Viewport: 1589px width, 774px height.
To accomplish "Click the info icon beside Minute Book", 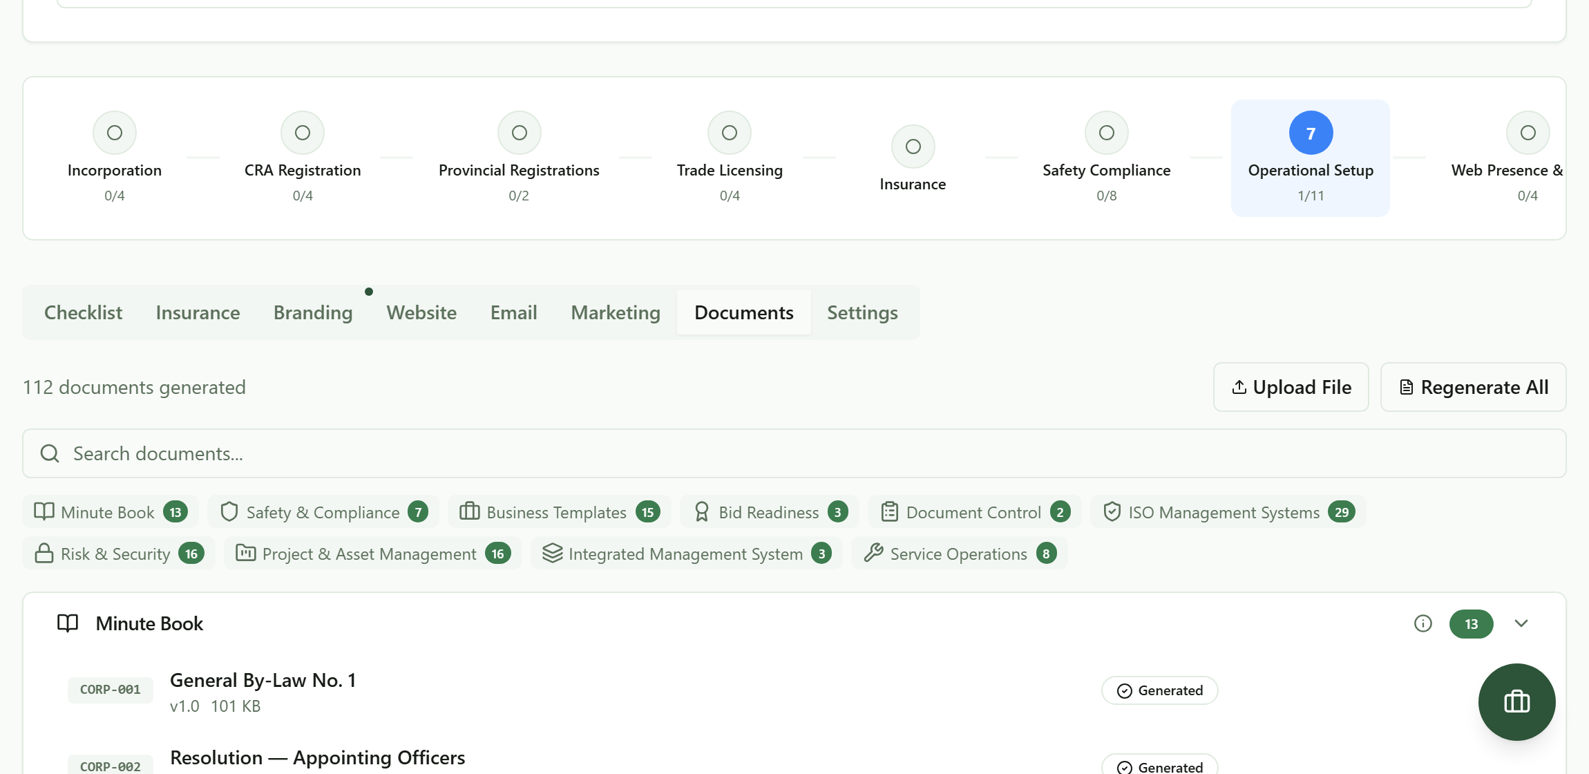I will (x=1423, y=623).
